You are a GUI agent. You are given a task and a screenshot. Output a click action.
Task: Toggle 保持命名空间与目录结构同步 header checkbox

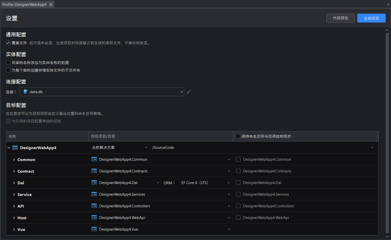(238, 136)
